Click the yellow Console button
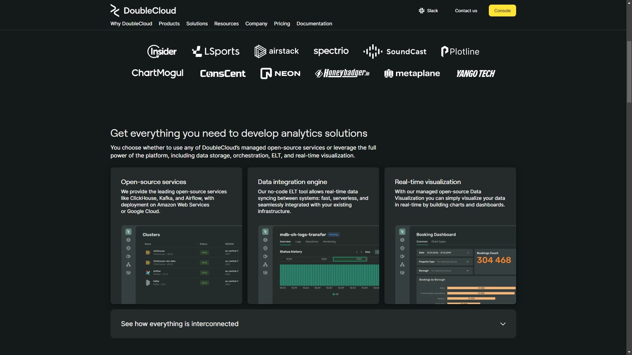This screenshot has height=355, width=632. tap(502, 11)
